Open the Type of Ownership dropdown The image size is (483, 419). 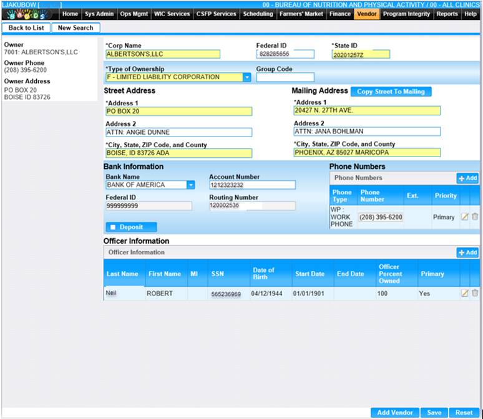[246, 77]
